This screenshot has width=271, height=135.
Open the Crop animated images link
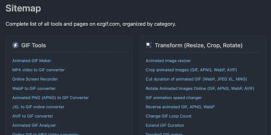191,70
